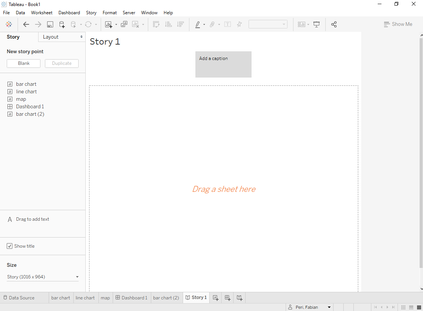Click the Fix Axes pin icon
The width and height of the screenshot is (423, 311).
(x=239, y=24)
